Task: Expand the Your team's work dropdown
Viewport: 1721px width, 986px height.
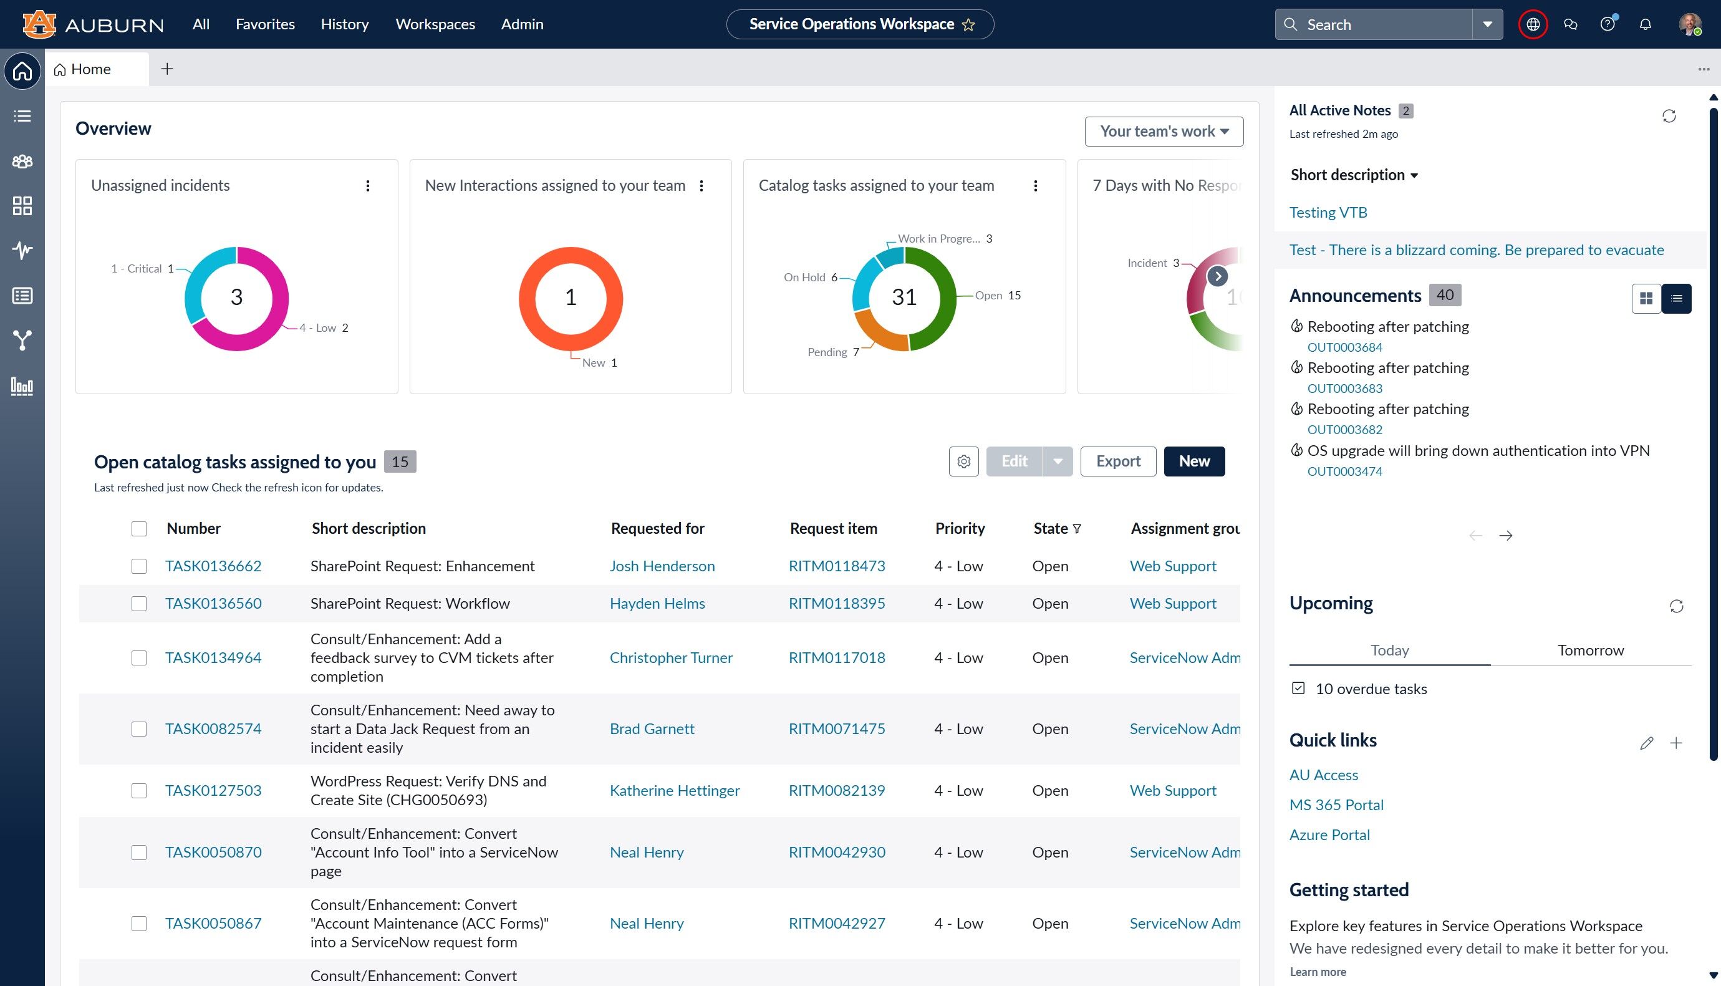Action: click(x=1164, y=132)
